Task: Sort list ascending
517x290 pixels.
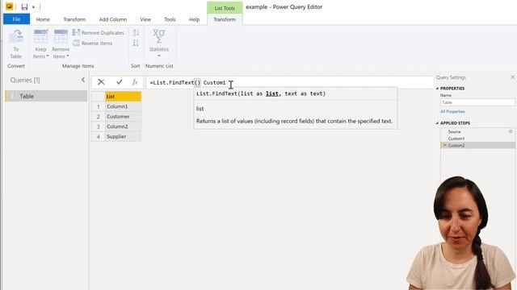Action: 136,32
